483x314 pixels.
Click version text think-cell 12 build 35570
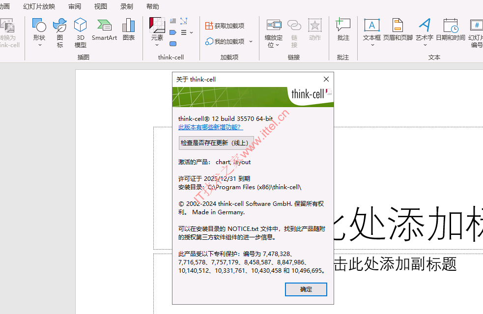226,118
